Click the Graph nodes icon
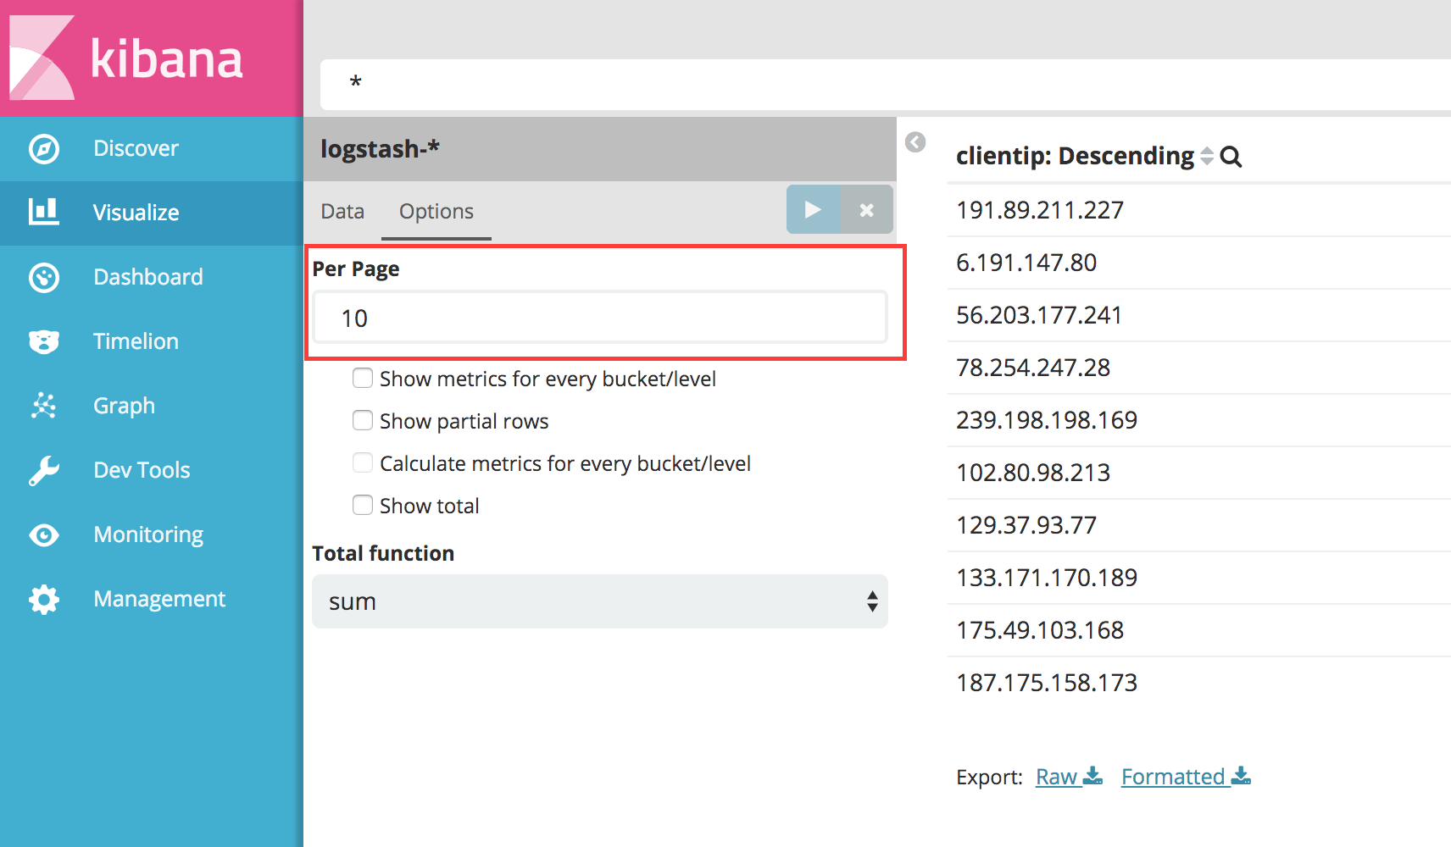Image resolution: width=1451 pixels, height=847 pixels. 44,406
